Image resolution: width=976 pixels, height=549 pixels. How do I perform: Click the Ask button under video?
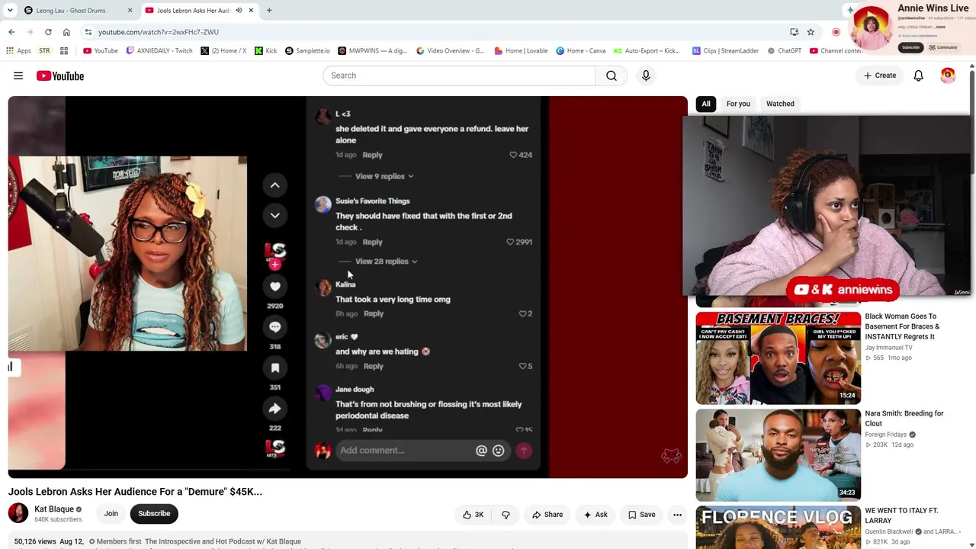click(596, 515)
